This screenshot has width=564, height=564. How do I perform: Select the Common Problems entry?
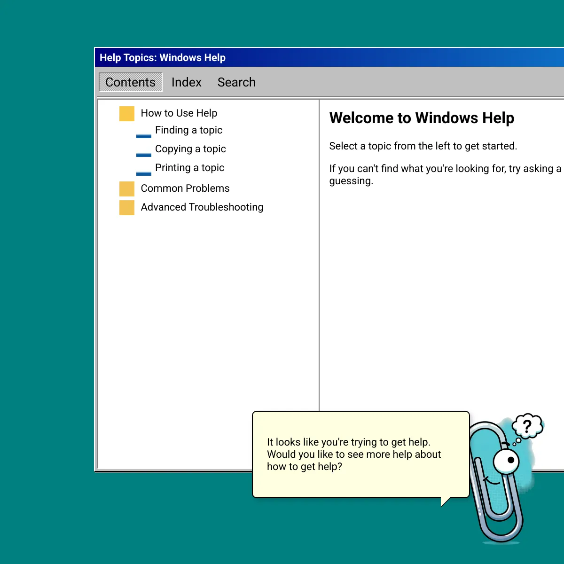(185, 188)
